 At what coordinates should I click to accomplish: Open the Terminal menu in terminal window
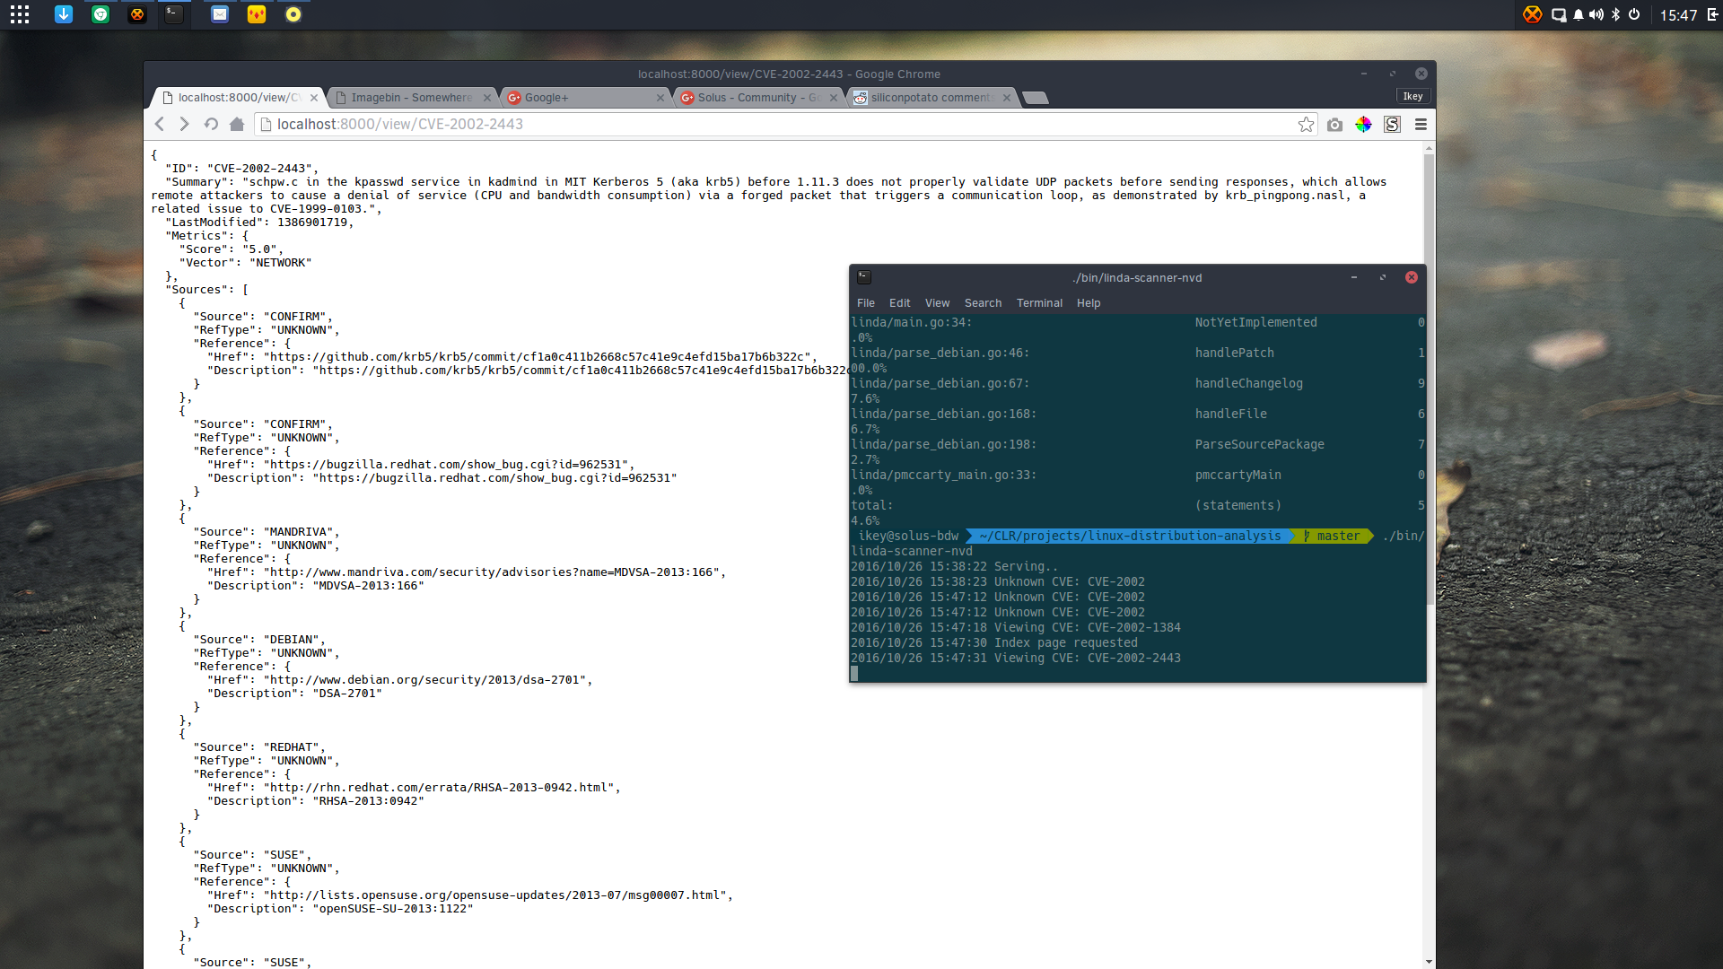click(1039, 303)
